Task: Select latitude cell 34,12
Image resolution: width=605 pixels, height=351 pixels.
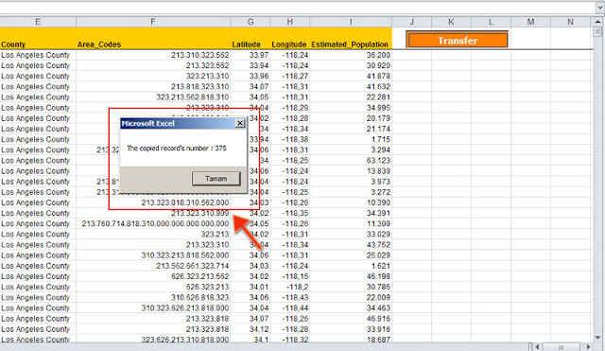Action: point(251,329)
